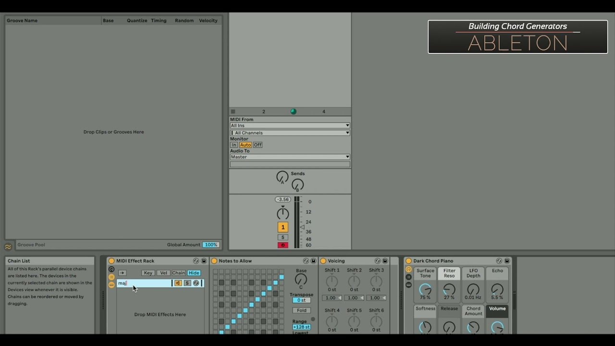This screenshot has height=346, width=615.
Task: Set Monitor to In
Action: [x=234, y=145]
